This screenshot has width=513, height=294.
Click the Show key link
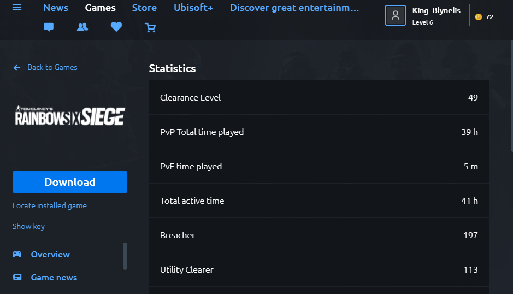(x=28, y=226)
